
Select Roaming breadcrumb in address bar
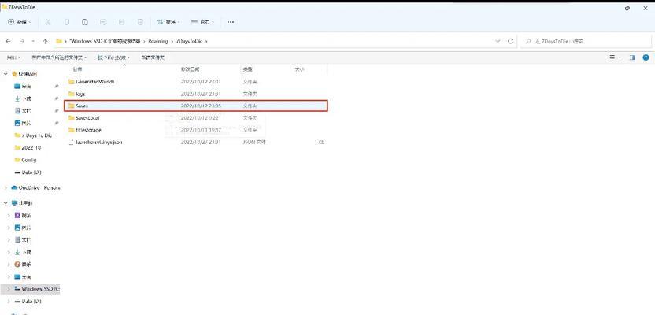click(158, 42)
